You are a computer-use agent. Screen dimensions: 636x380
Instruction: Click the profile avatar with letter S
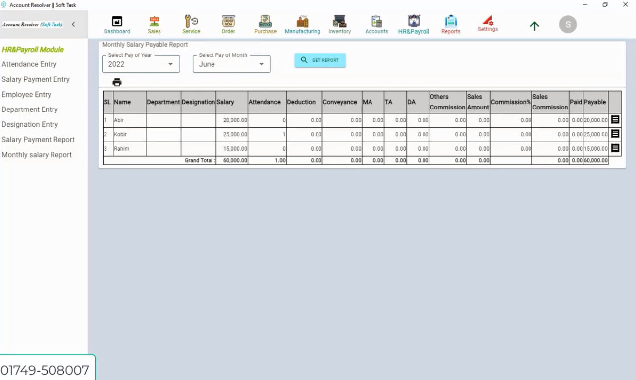(568, 24)
